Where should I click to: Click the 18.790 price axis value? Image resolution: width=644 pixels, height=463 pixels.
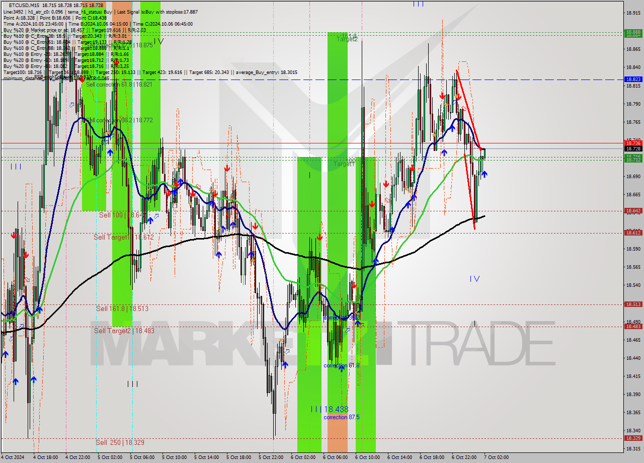coord(633,104)
